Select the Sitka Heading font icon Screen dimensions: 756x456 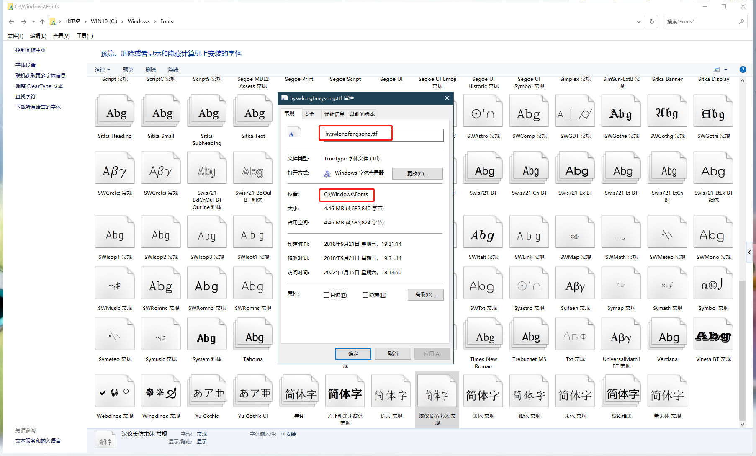click(115, 111)
